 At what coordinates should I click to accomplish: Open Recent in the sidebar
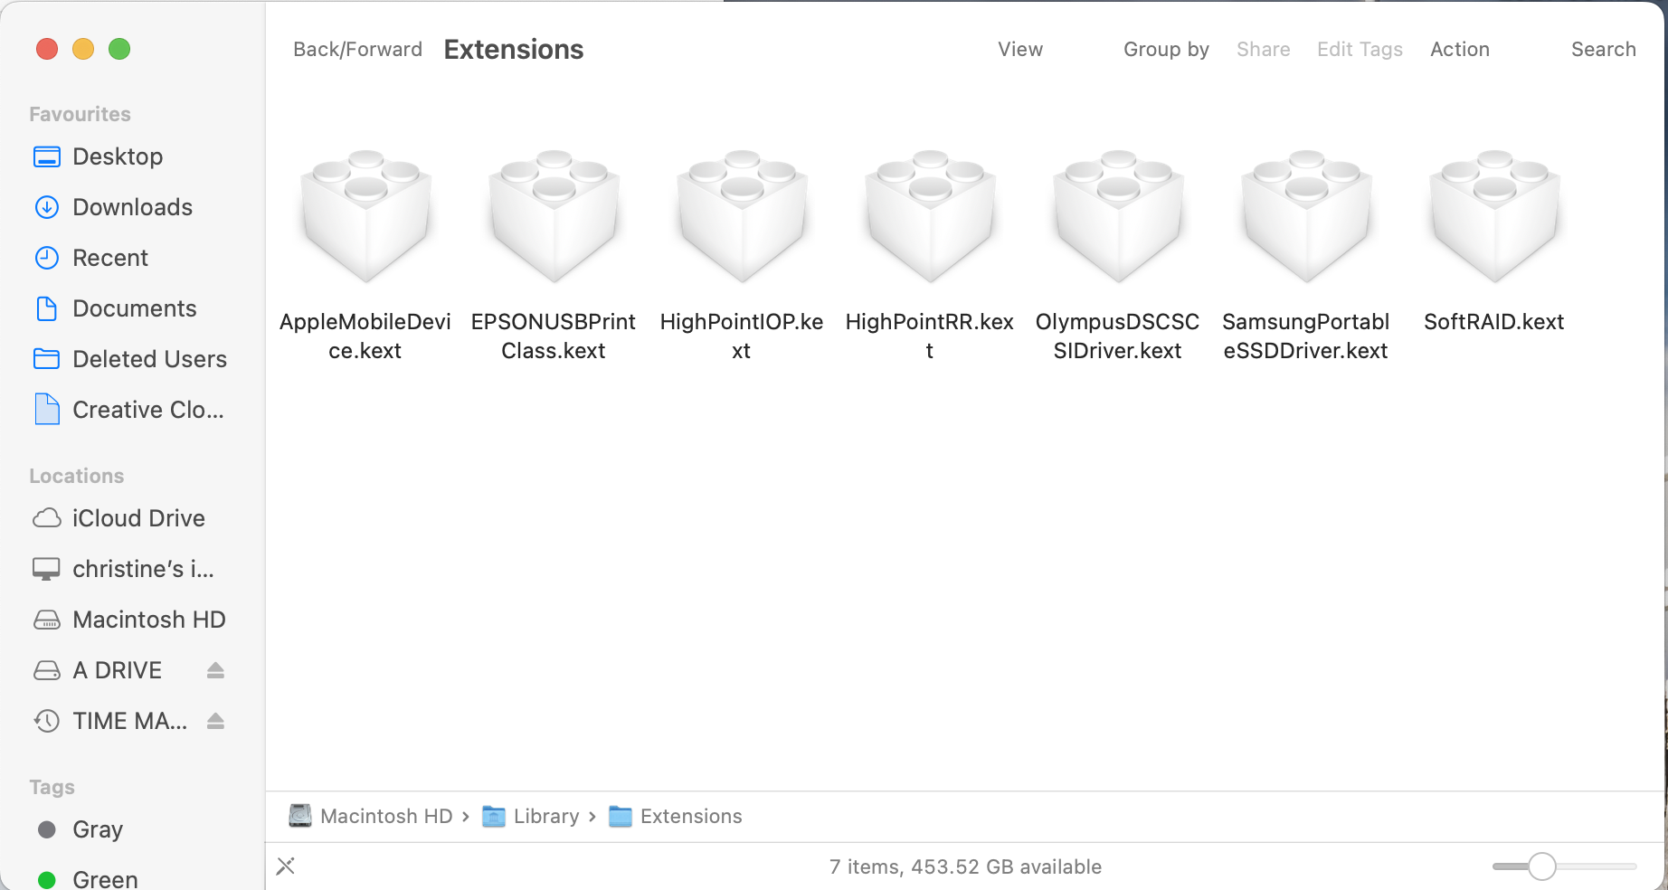[110, 258]
